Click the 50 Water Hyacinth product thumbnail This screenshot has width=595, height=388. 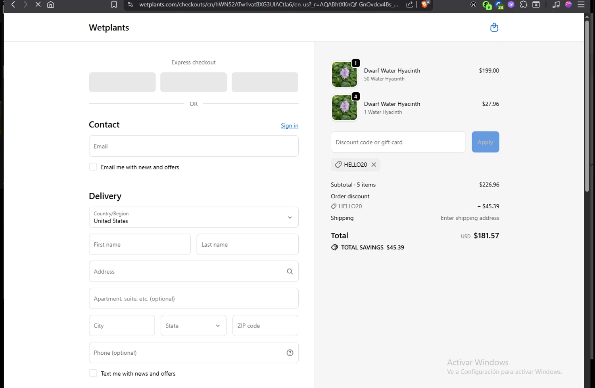tap(344, 74)
